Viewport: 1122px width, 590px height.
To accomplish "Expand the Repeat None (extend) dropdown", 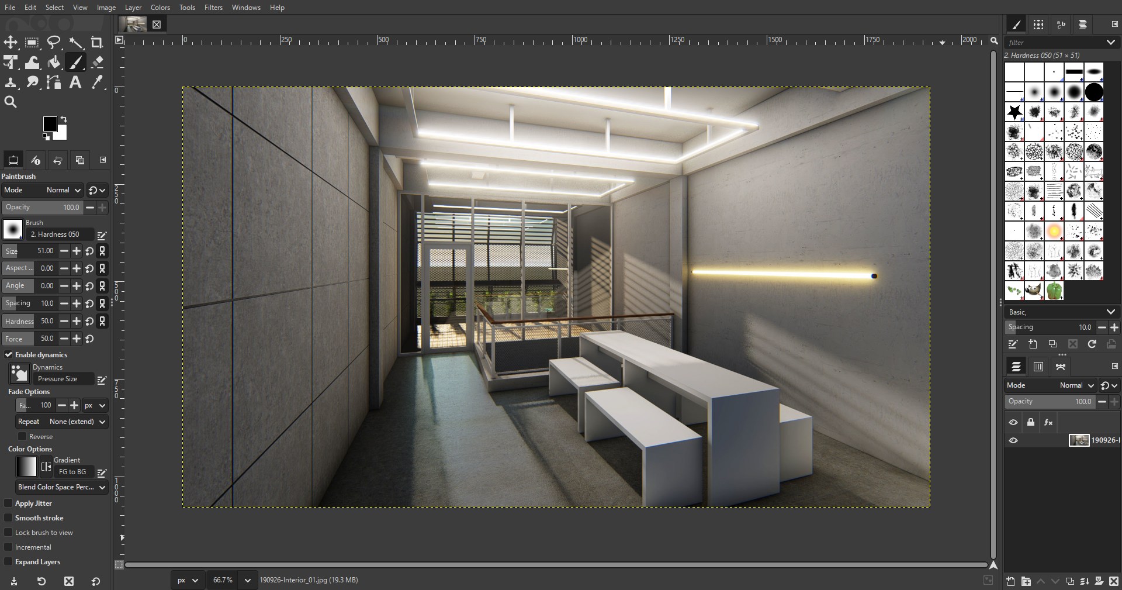I will (x=62, y=422).
